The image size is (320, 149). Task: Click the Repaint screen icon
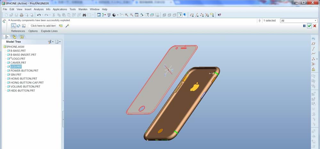tap(99, 15)
